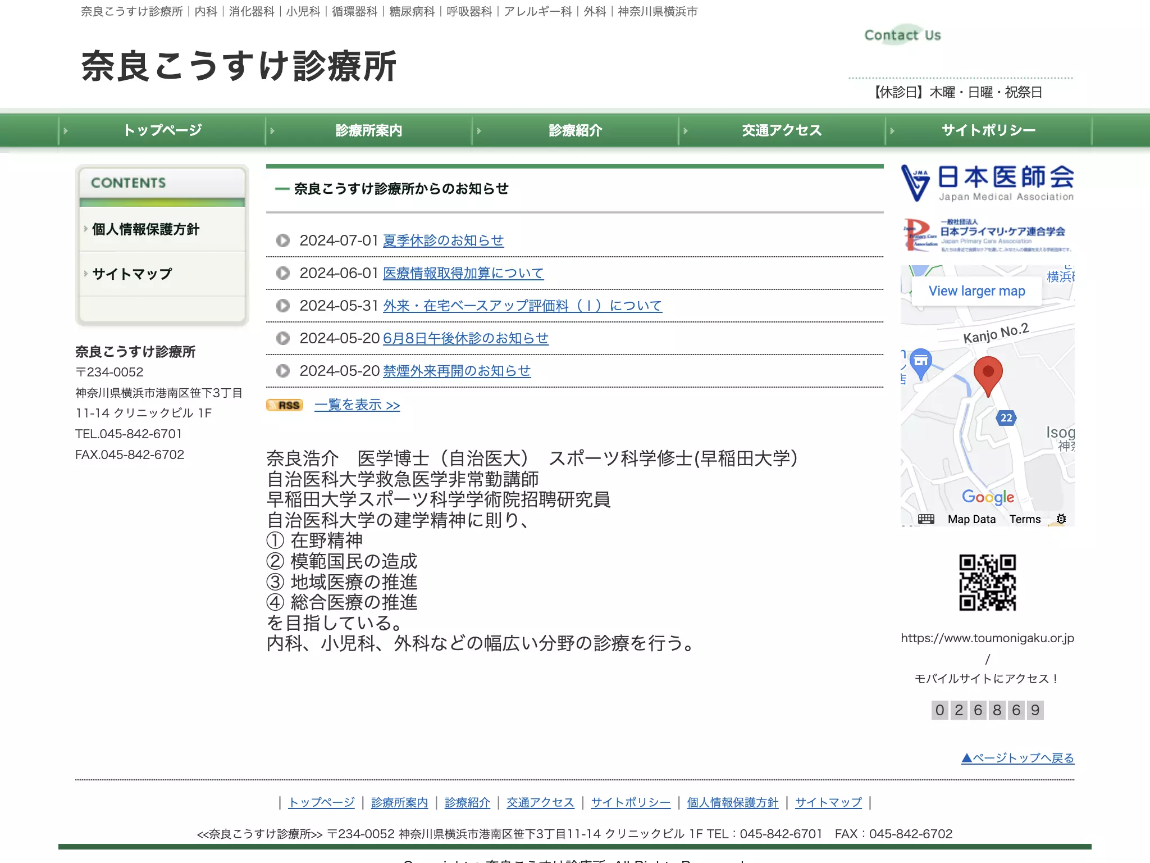Open footer サイトポリシー link
This screenshot has width=1150, height=863.
click(x=631, y=802)
